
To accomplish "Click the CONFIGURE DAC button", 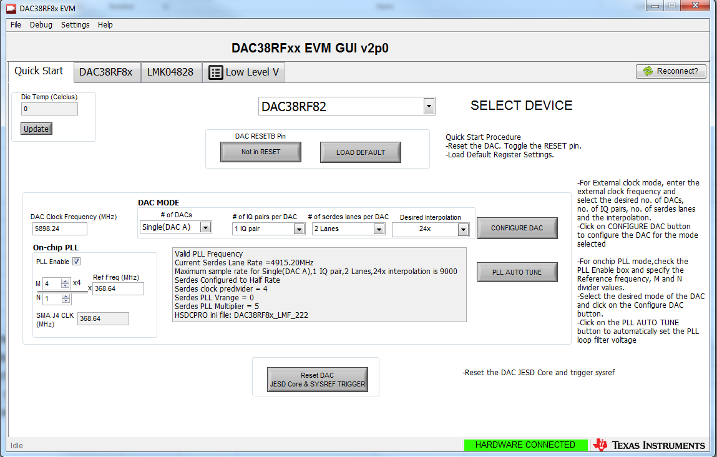I will click(517, 228).
